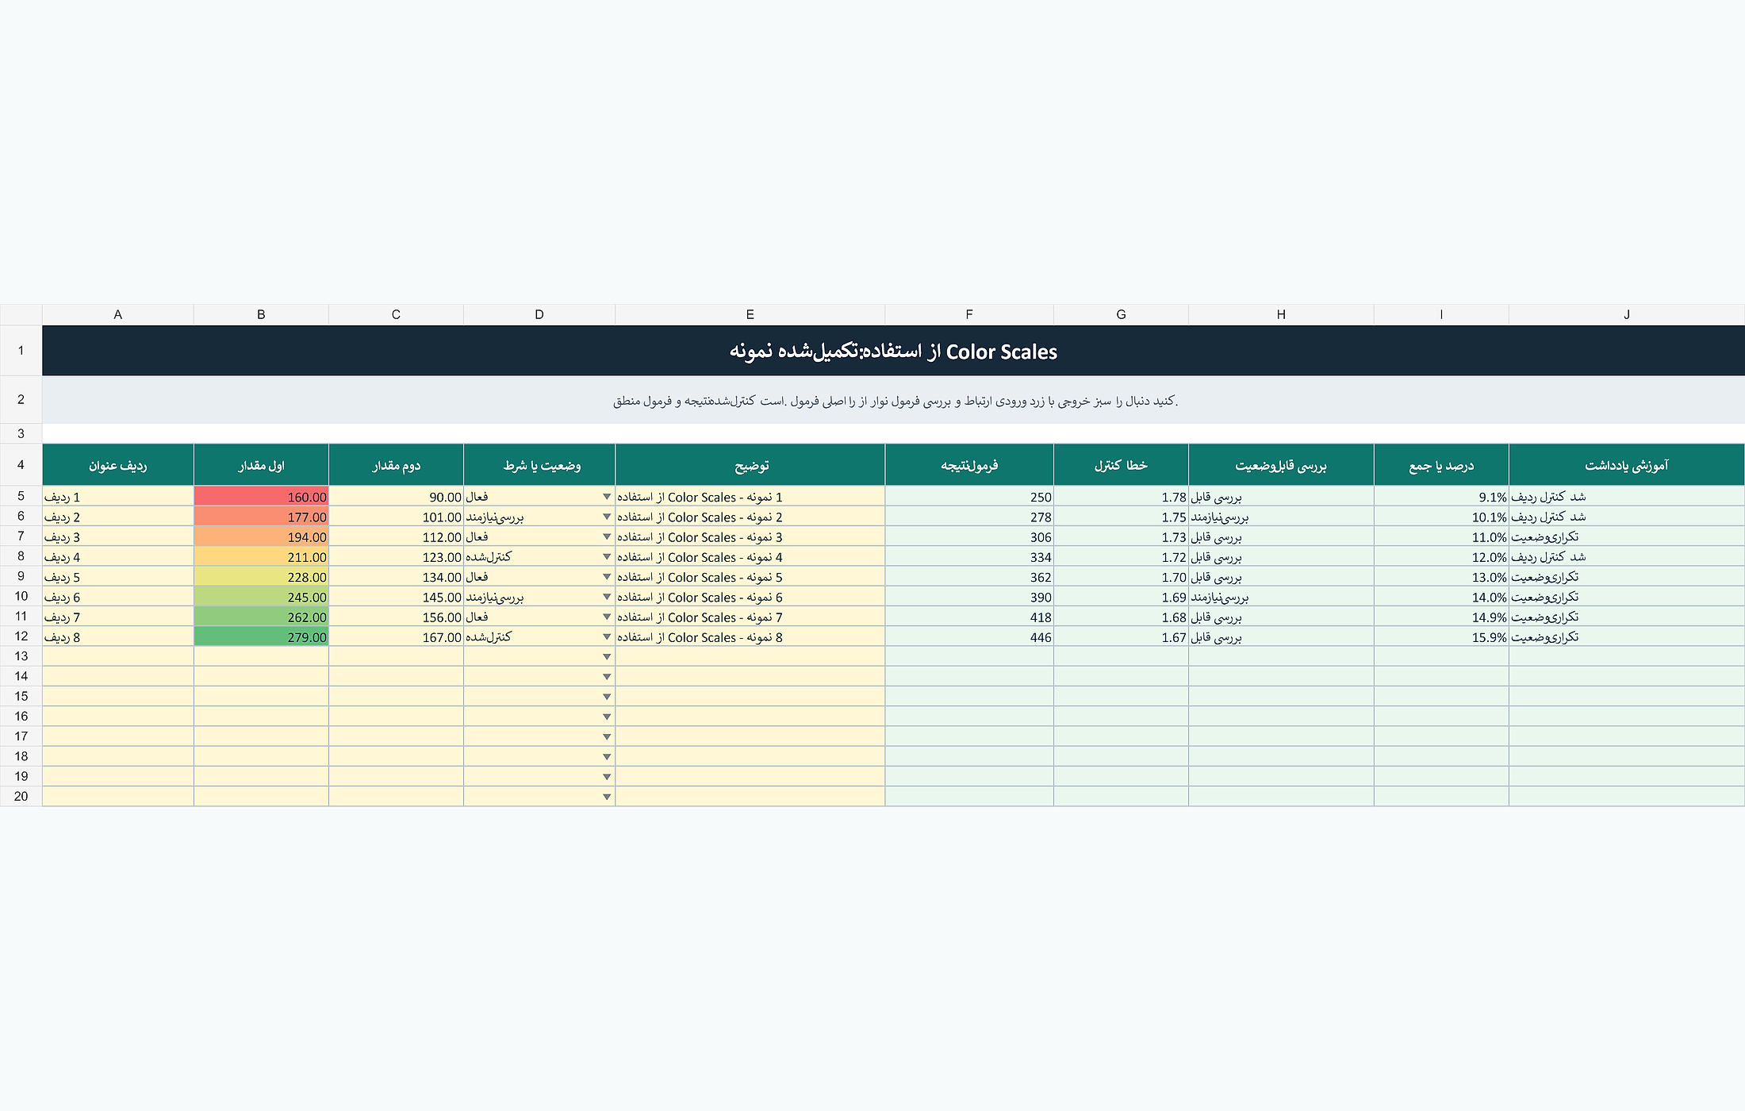
Task: Click the 'Color Scales - نمونه 3' description cell
Action: click(x=750, y=537)
